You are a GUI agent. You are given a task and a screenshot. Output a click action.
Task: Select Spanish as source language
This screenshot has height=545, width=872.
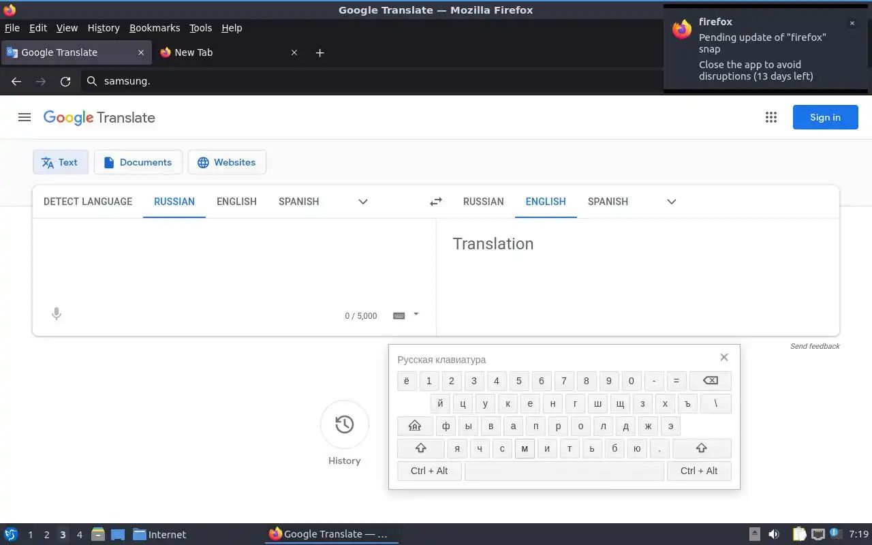pos(299,202)
